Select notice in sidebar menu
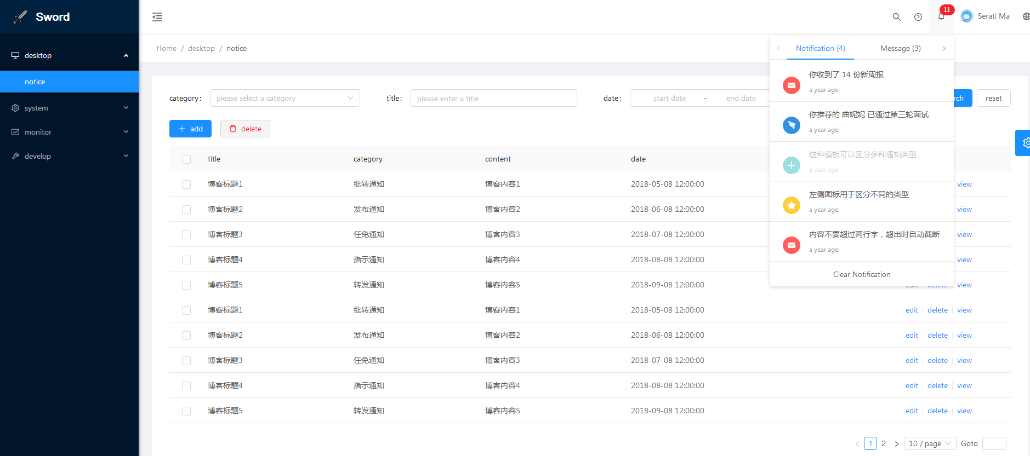Viewport: 1030px width, 456px height. [69, 82]
